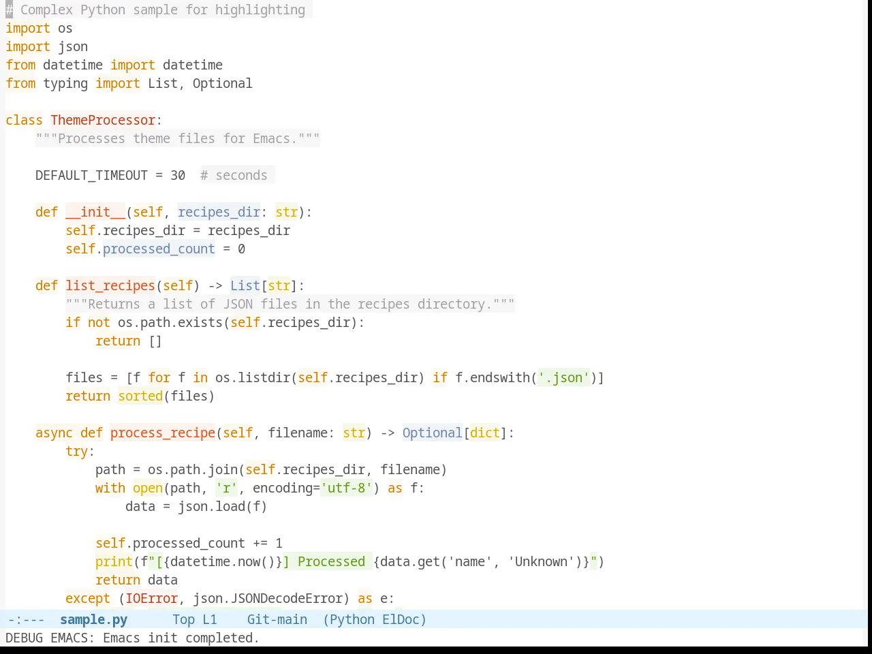
Task: Click the buffer status dashes in mode line
Action: coord(26,619)
